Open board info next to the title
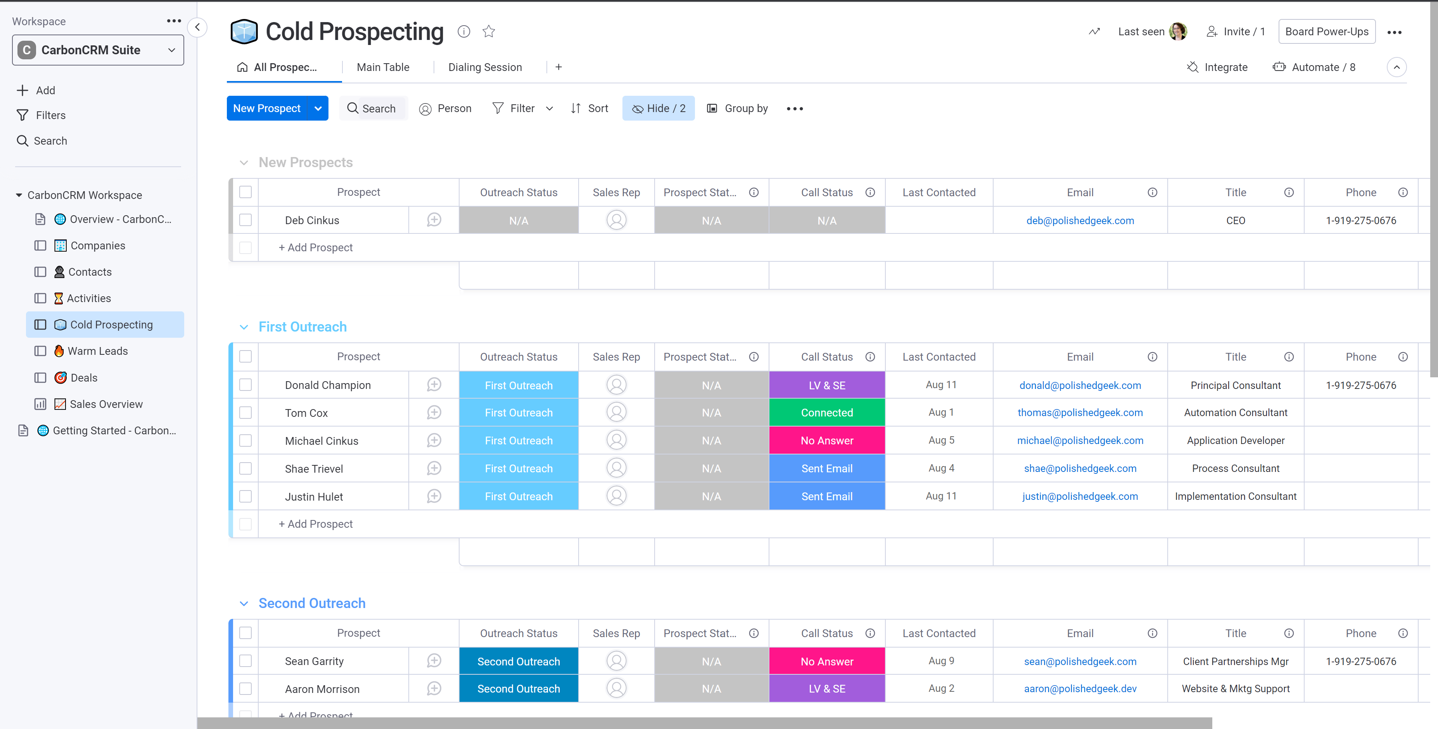The width and height of the screenshot is (1438, 729). click(x=463, y=32)
